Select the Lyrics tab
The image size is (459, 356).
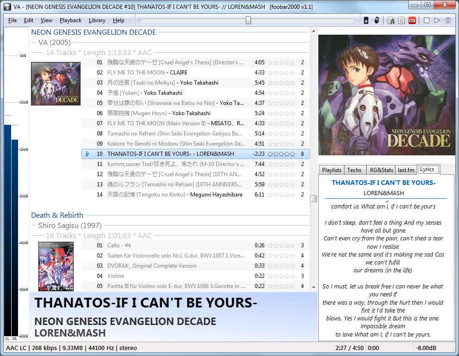click(428, 169)
